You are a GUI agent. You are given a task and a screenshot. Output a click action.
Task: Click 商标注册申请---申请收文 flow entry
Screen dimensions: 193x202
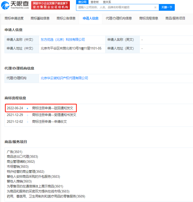(49, 121)
